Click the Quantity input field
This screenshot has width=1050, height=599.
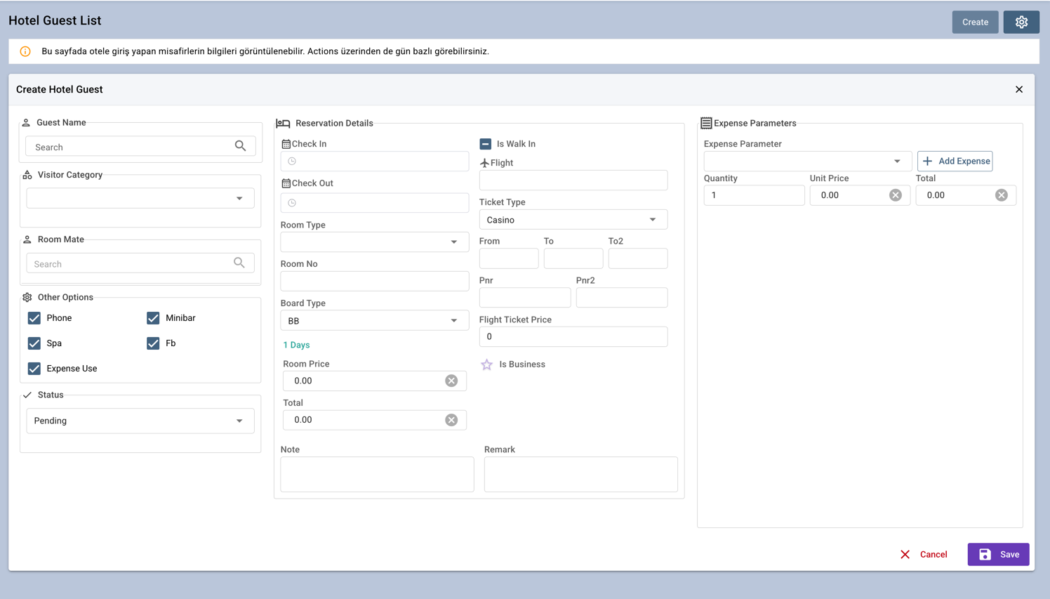coord(754,195)
